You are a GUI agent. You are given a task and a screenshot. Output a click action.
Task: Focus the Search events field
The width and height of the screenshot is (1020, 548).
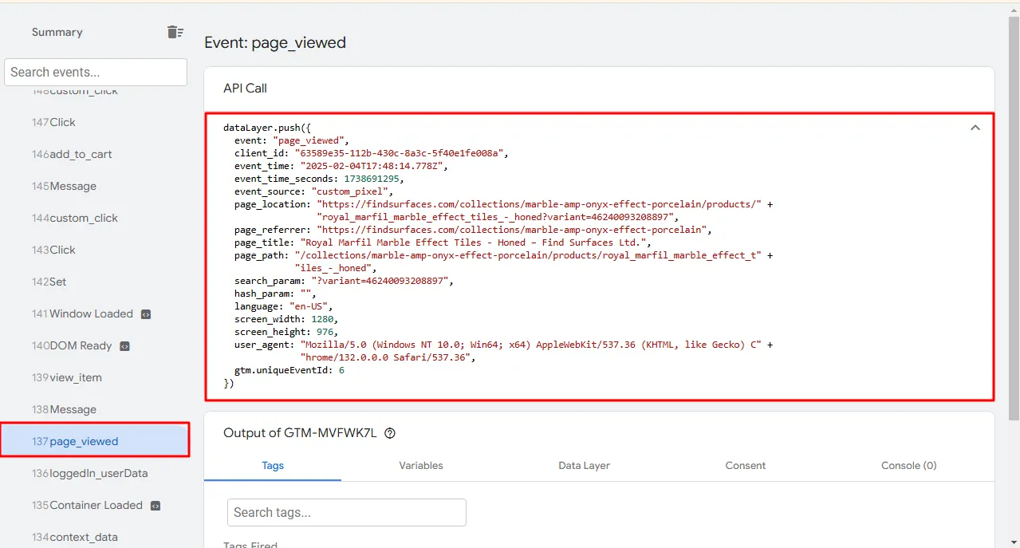pos(96,72)
